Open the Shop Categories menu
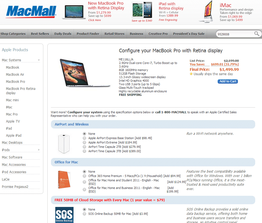 [x=13, y=34]
